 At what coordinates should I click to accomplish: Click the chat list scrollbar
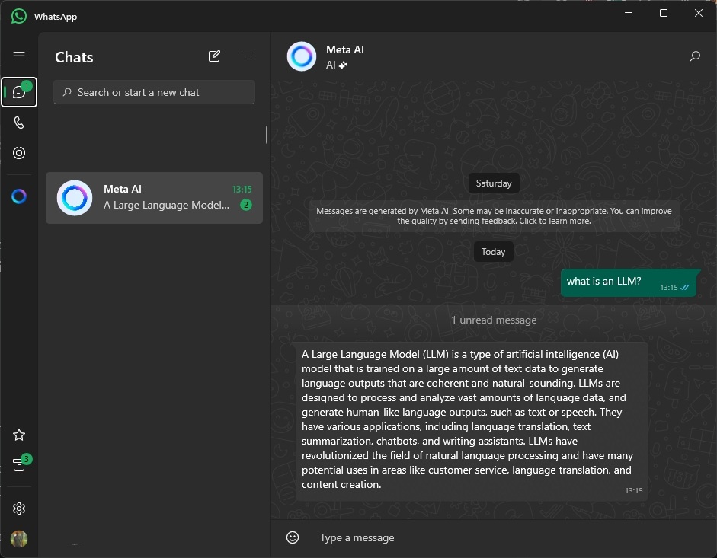coord(266,135)
